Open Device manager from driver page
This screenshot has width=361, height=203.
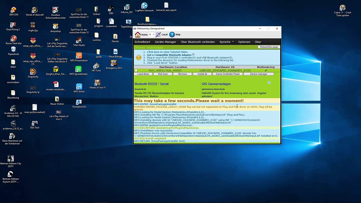pyautogui.click(x=259, y=74)
